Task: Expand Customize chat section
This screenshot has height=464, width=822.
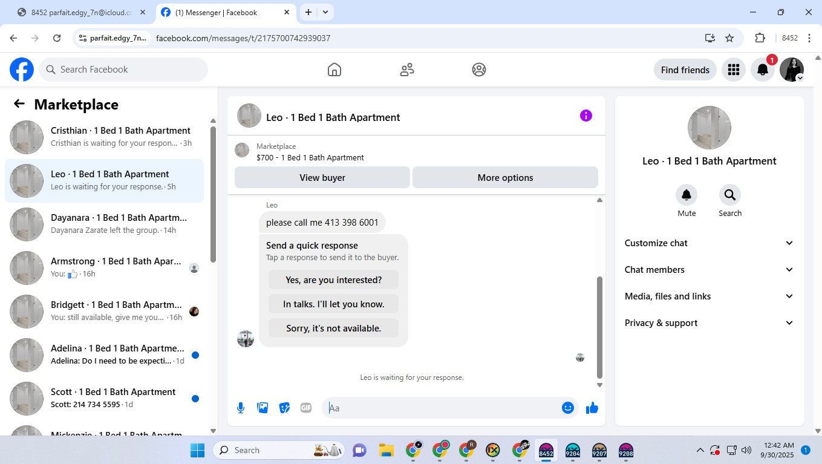Action: [709, 243]
